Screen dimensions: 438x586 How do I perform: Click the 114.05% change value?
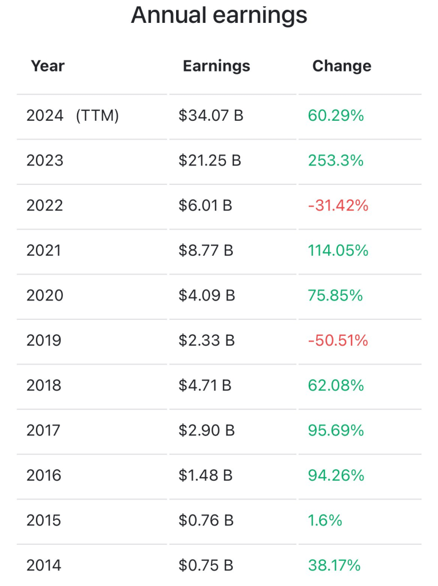point(338,251)
